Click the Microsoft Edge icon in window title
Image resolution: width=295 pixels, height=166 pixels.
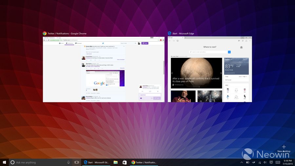169,33
